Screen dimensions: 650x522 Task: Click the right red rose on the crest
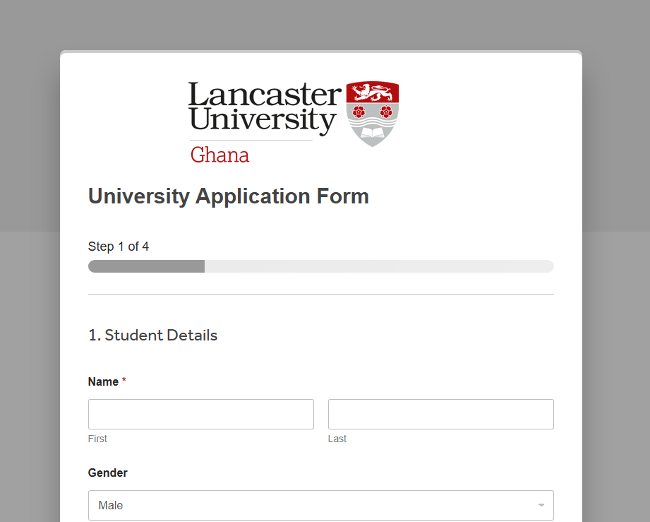[385, 112]
